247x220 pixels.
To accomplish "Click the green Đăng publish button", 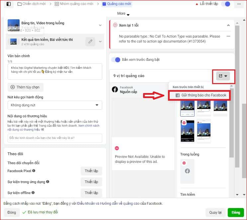I will (x=236, y=212).
